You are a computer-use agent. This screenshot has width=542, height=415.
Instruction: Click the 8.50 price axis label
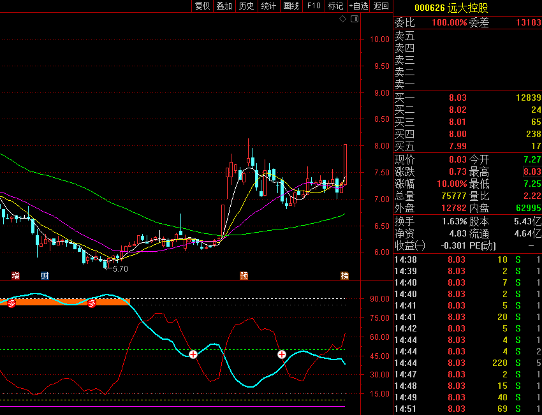tap(381, 119)
